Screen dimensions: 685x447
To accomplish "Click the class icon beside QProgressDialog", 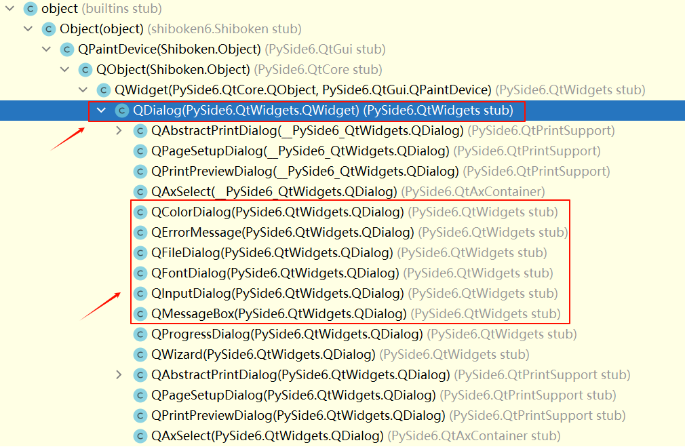I will pos(140,334).
